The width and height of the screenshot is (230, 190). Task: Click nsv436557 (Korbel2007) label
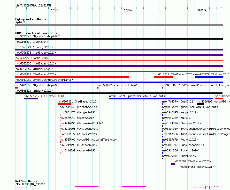click(33, 58)
